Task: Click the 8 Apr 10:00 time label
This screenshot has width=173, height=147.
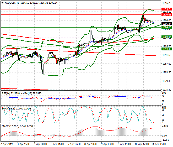Action: (x=91, y=144)
